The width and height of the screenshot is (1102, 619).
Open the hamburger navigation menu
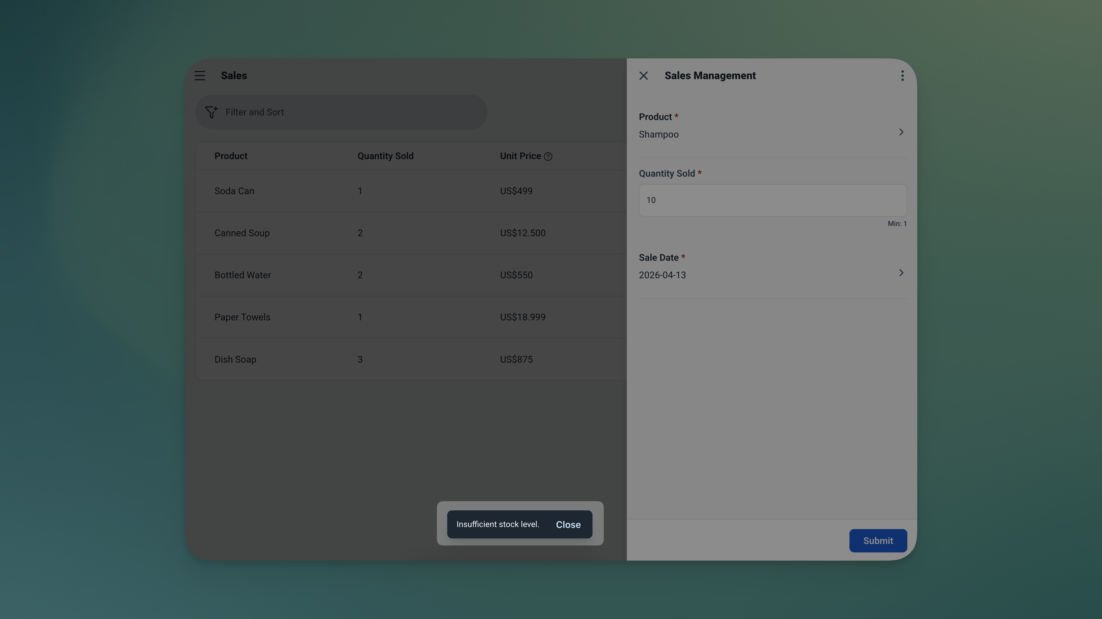click(200, 76)
